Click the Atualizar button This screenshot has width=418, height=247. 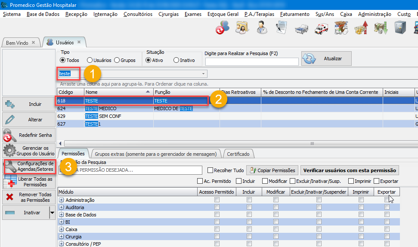(x=327, y=59)
